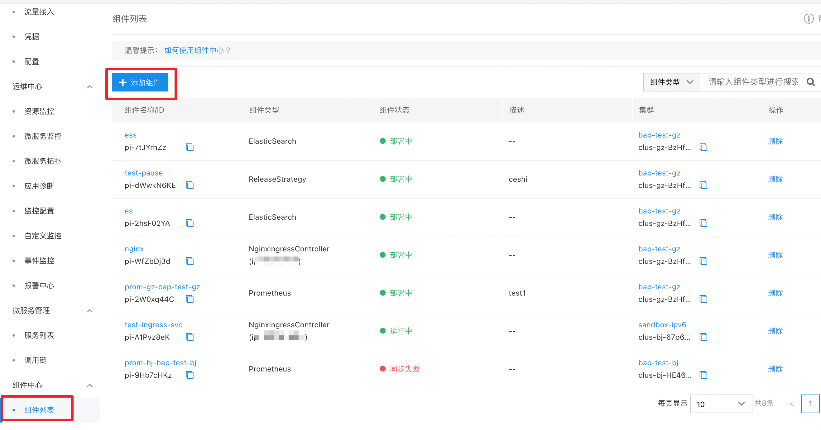Open the test-ingress-svc component
The height and width of the screenshot is (430, 821).
154,325
